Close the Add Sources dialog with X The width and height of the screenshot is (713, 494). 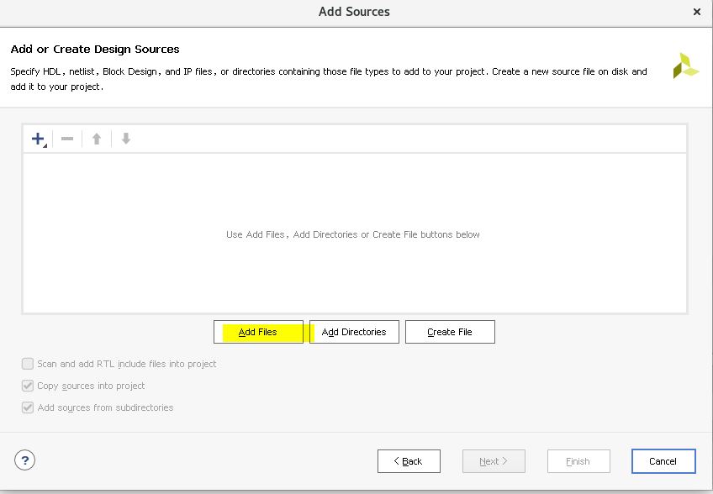click(697, 12)
